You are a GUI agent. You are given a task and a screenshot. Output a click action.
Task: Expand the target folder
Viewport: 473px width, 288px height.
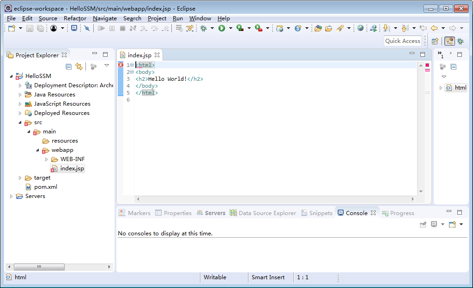20,178
